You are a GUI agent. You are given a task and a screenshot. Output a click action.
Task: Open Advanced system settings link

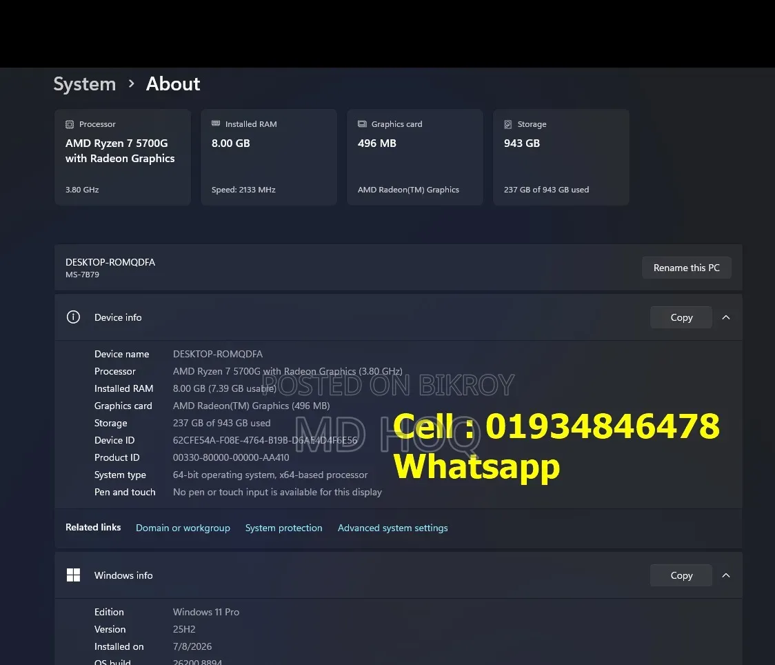[392, 528]
